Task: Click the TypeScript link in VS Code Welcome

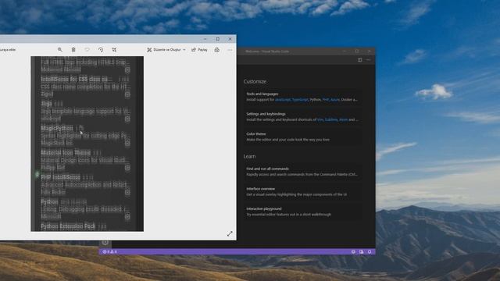Action: point(300,100)
